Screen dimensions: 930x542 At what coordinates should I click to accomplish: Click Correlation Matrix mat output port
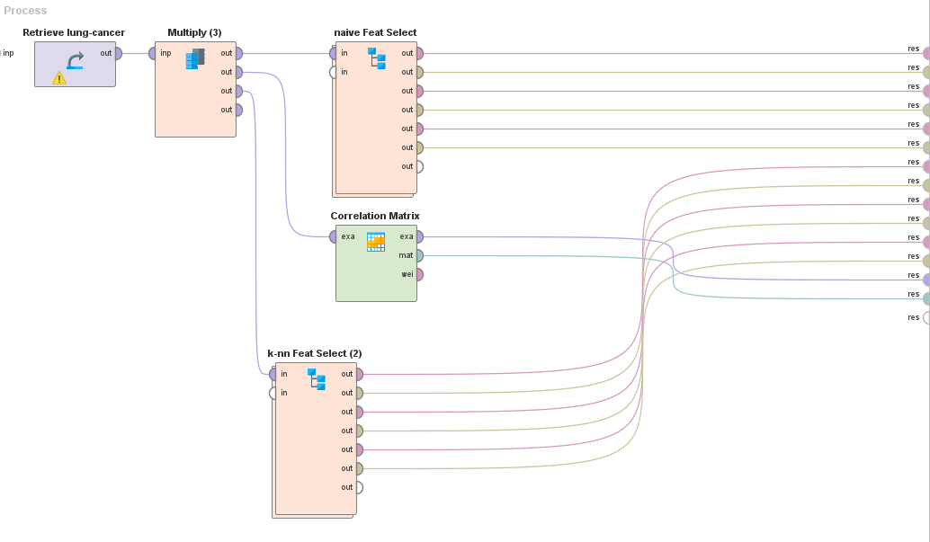(419, 255)
